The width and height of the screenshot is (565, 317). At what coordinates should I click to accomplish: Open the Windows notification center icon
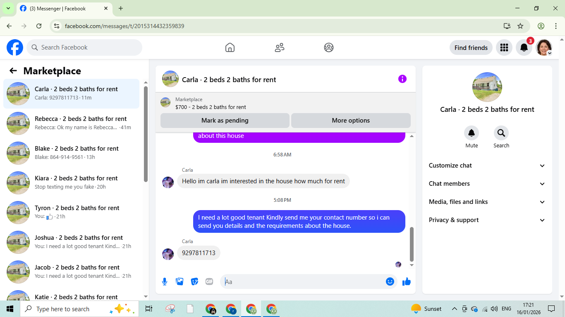pos(551,309)
